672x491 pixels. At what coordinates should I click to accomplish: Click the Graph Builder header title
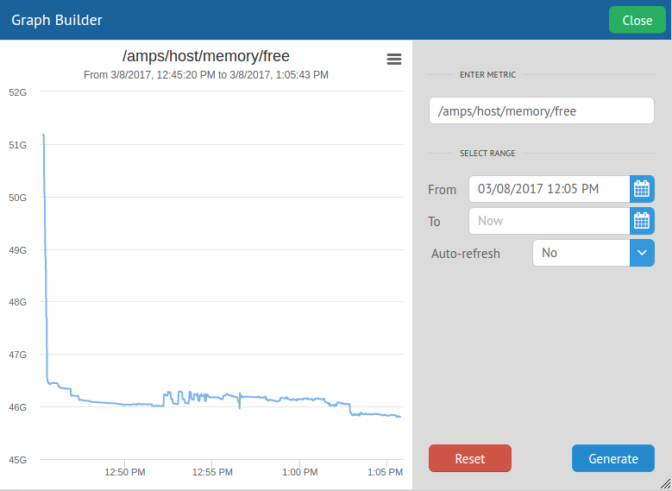click(x=57, y=20)
